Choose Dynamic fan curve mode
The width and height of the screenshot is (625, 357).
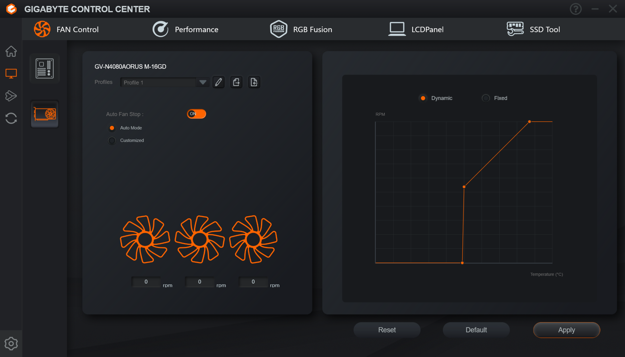tap(423, 98)
